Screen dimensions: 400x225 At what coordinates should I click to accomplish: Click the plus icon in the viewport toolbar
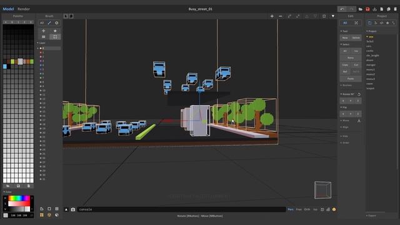tap(272, 16)
